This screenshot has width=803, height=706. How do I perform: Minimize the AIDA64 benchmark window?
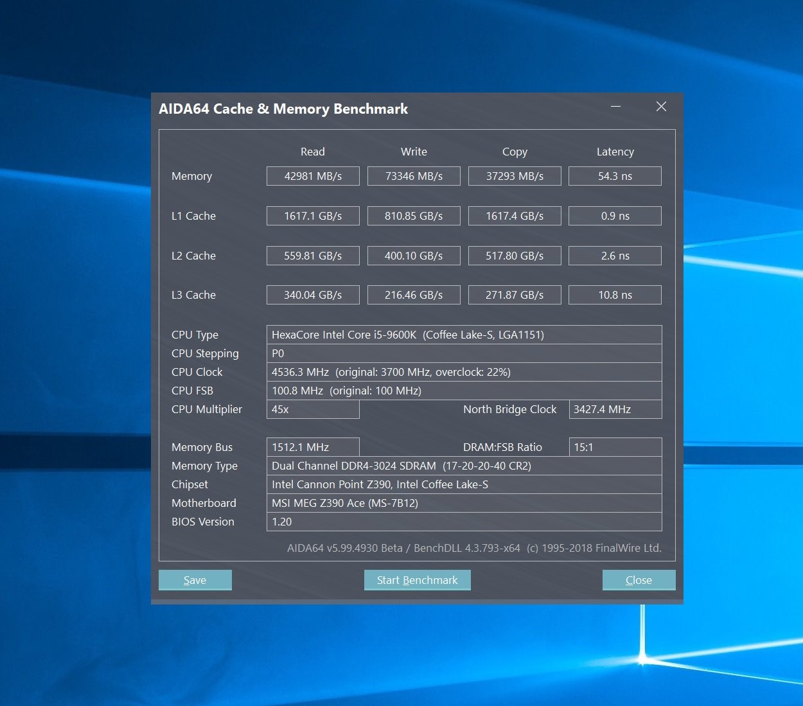click(615, 107)
